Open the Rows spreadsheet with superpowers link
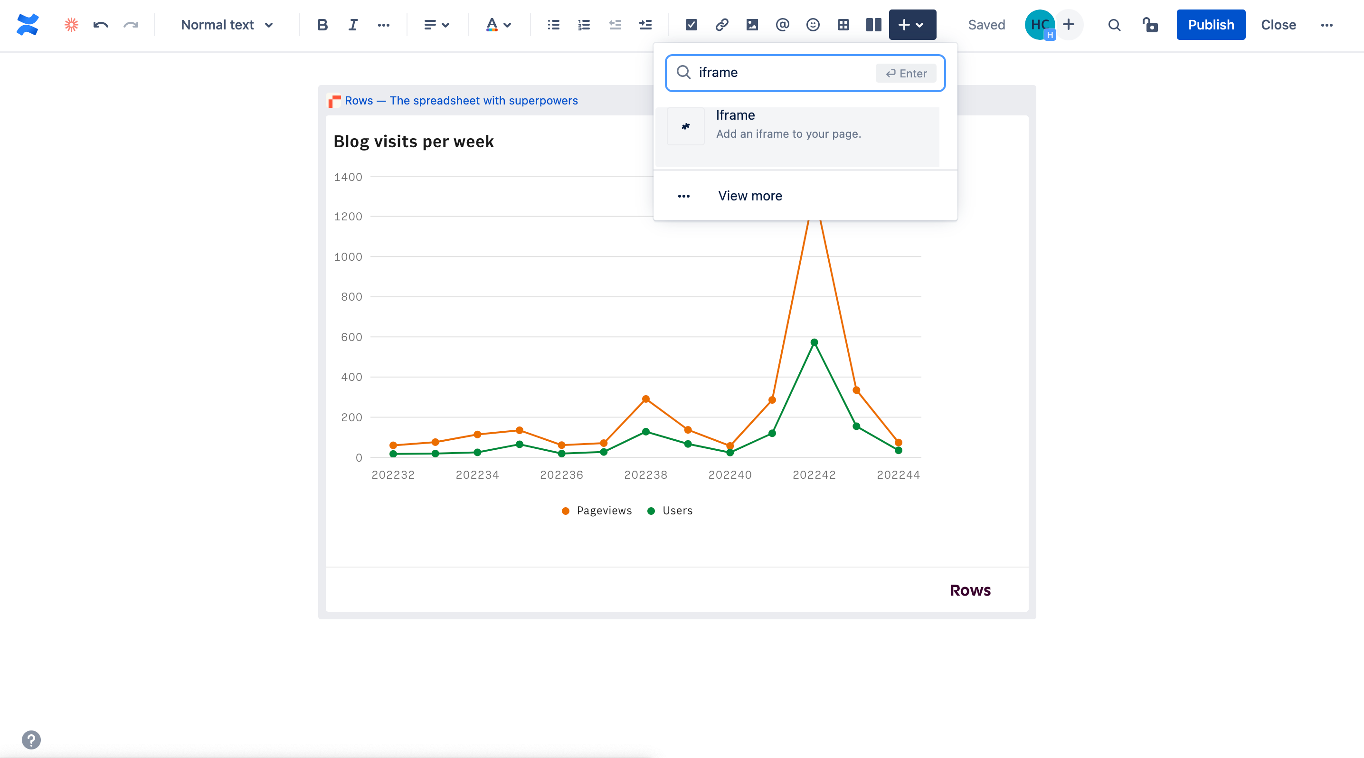 (x=461, y=101)
